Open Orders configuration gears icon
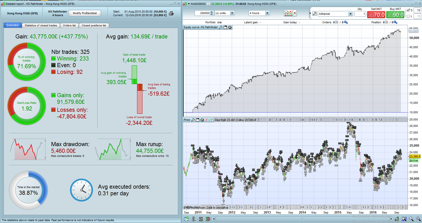Viewport: 422px width, 223px height. coord(346,22)
